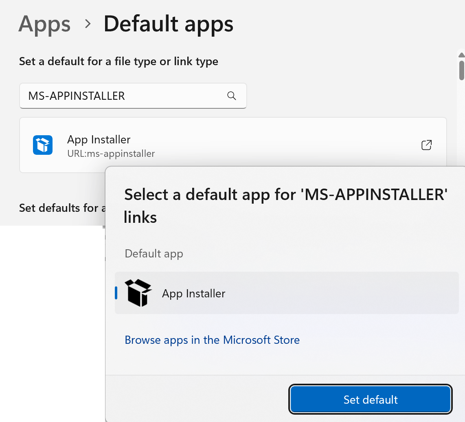Screen dimensions: 465x422
Task: Click the breadcrumb chevron separator
Action: [x=88, y=24]
